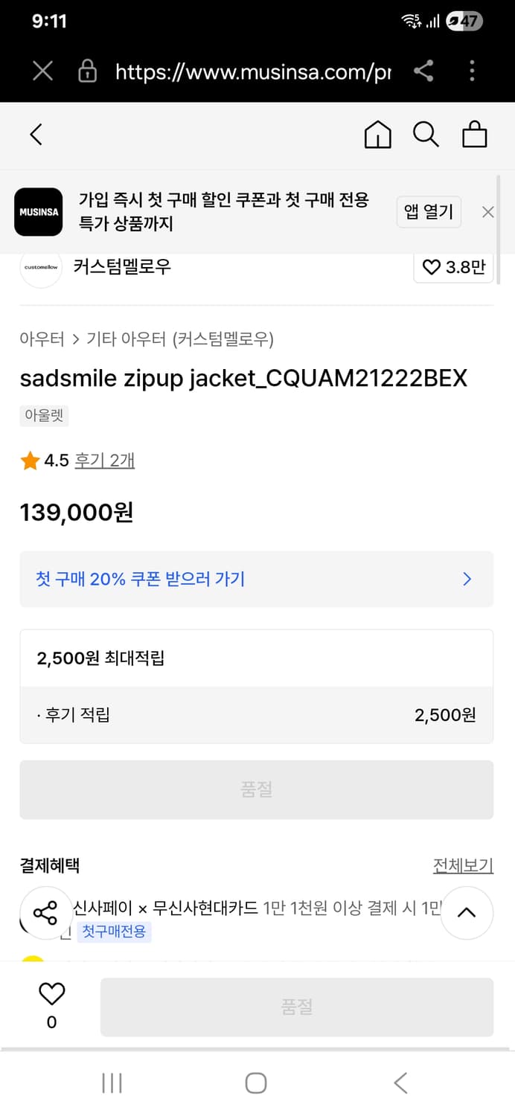Open 후기 2개 reviews link
This screenshot has height=1116, width=515.
click(x=104, y=460)
